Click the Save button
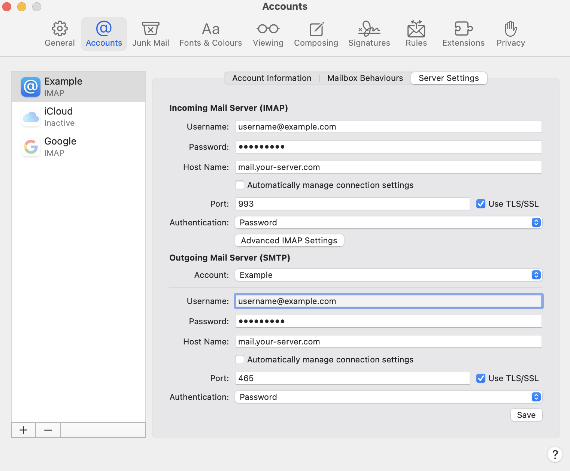 (x=526, y=415)
